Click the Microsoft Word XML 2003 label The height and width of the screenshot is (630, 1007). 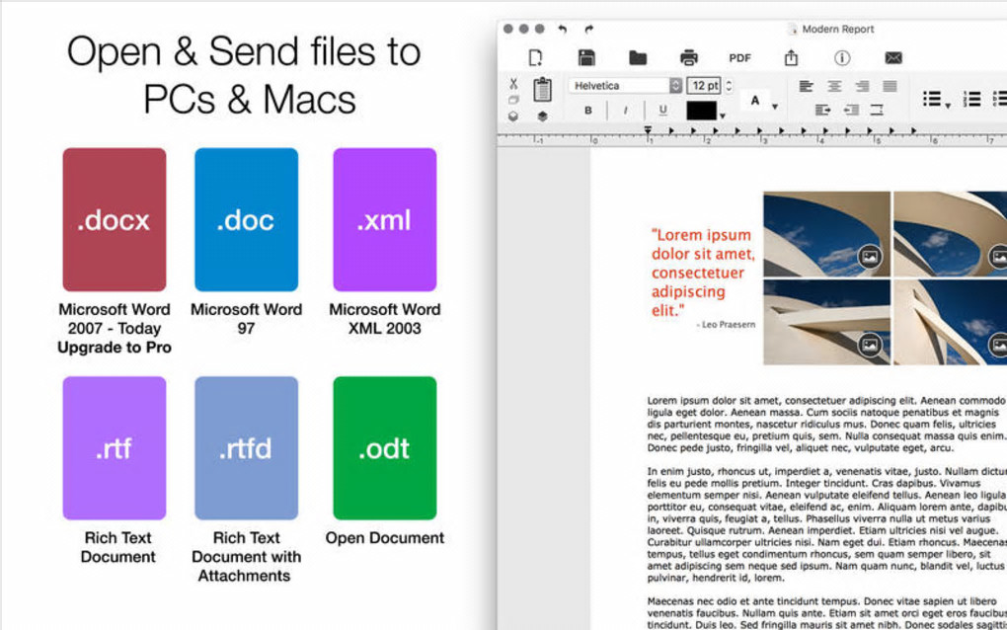(x=385, y=319)
